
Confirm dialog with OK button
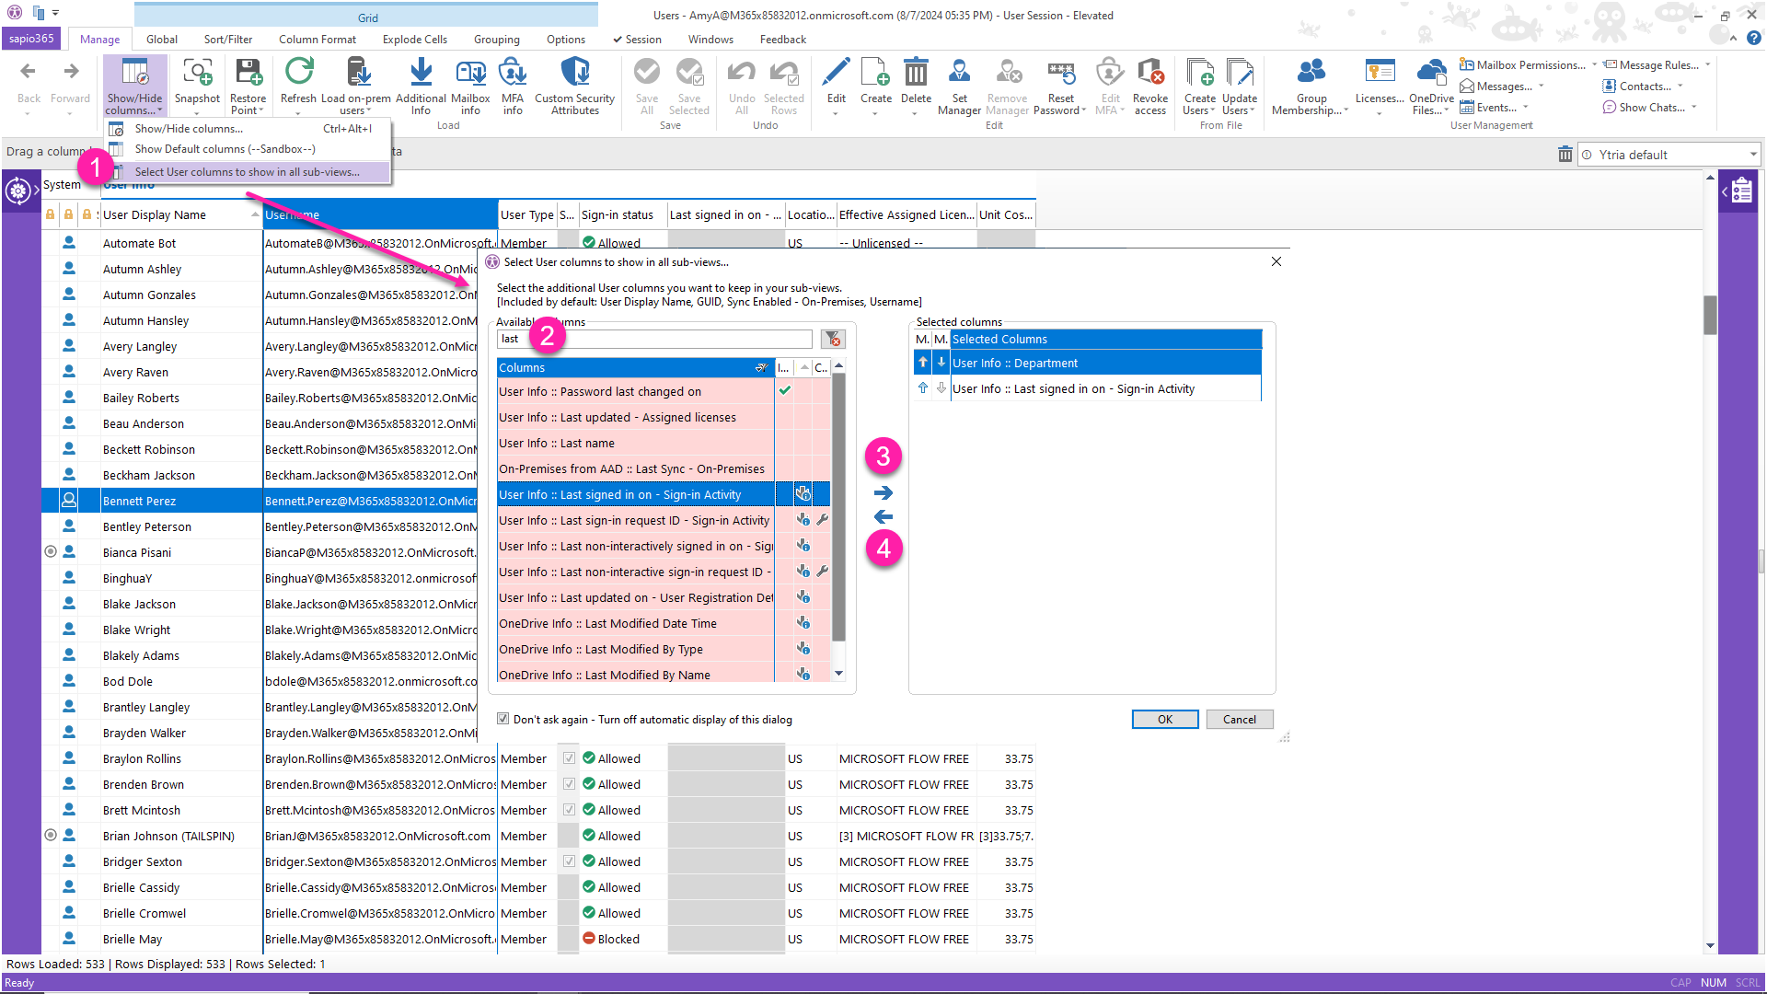pos(1165,720)
